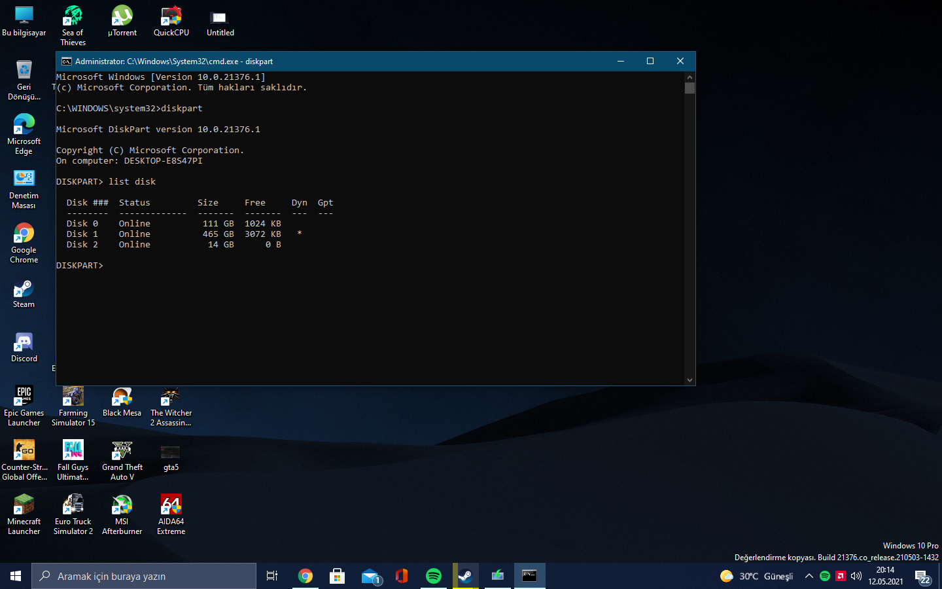Screen dimensions: 942x589
Task: Open the Windows Start menu
Action: [x=16, y=576]
